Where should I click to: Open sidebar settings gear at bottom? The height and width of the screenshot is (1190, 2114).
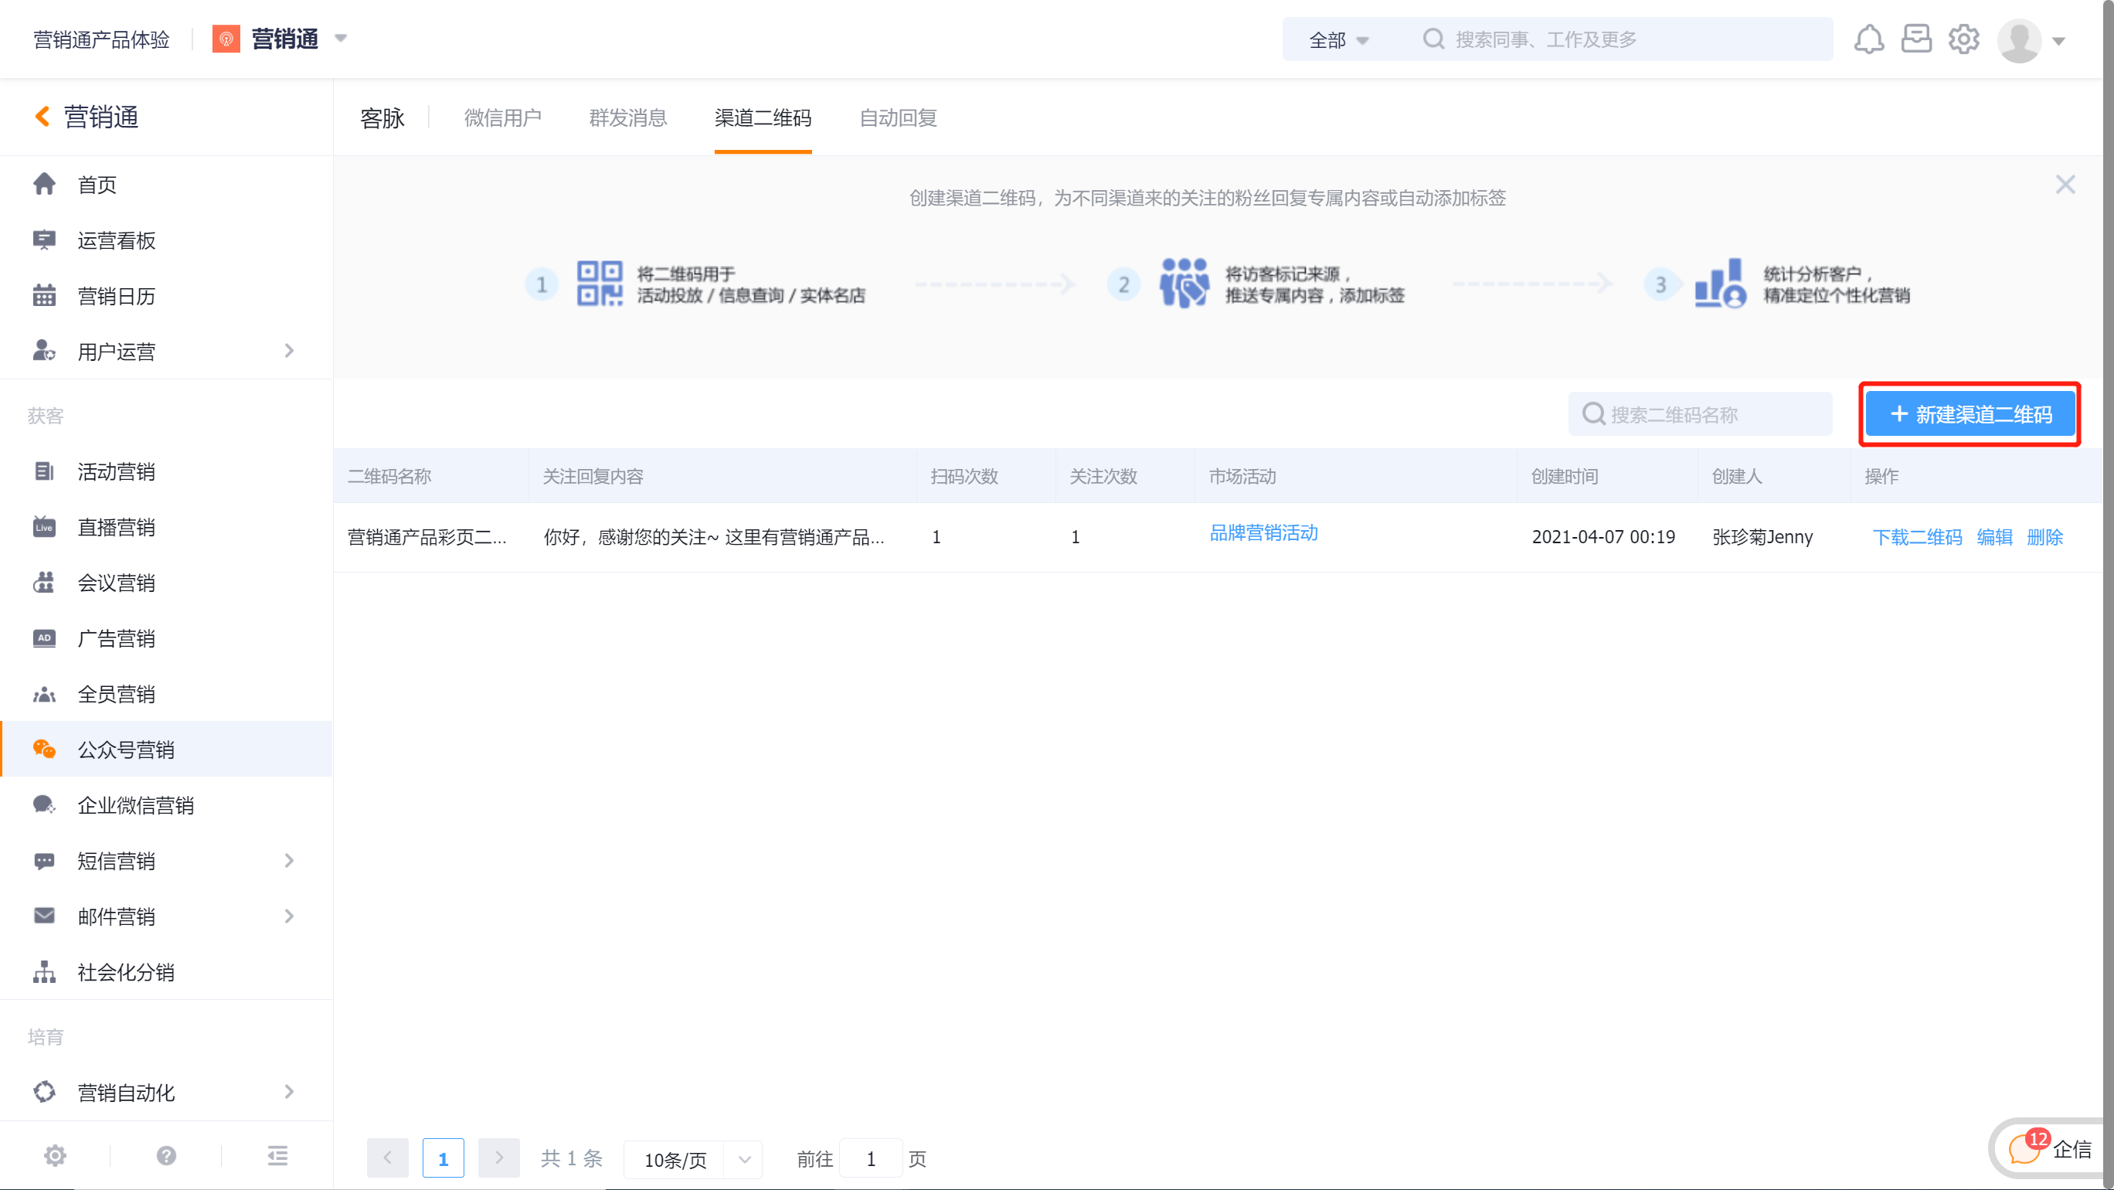coord(55,1156)
